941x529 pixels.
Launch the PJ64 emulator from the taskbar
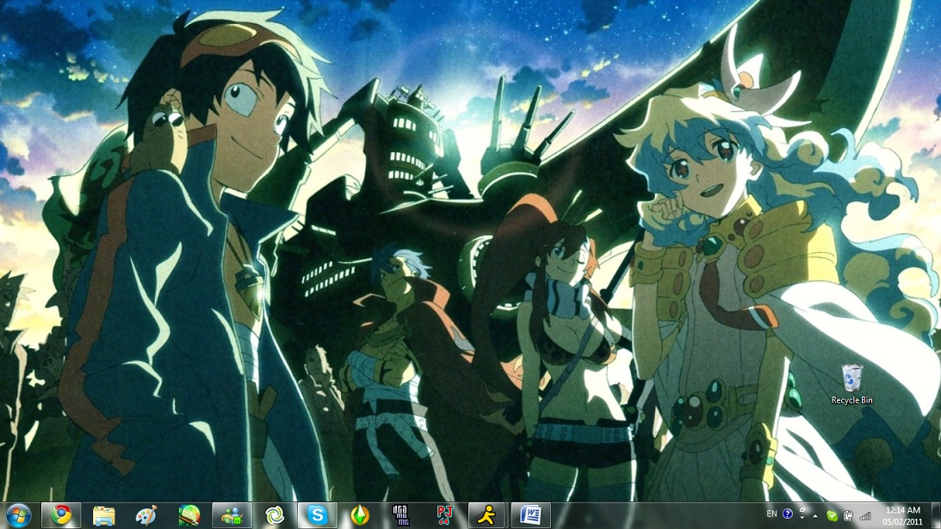(x=445, y=515)
